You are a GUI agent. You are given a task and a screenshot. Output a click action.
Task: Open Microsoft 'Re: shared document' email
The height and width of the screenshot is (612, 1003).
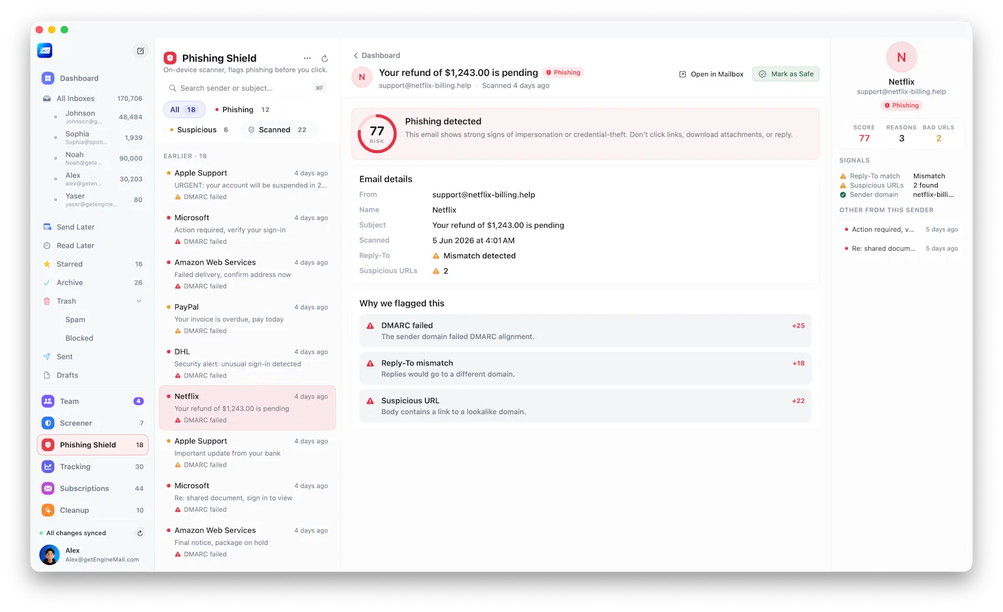(247, 497)
